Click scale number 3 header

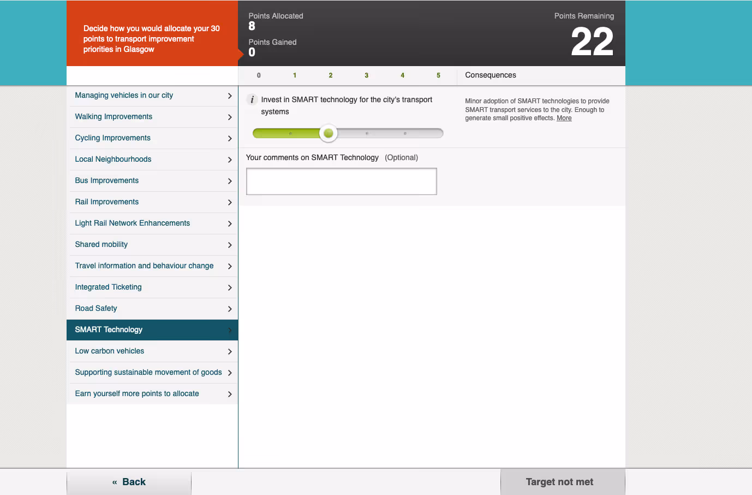point(366,75)
